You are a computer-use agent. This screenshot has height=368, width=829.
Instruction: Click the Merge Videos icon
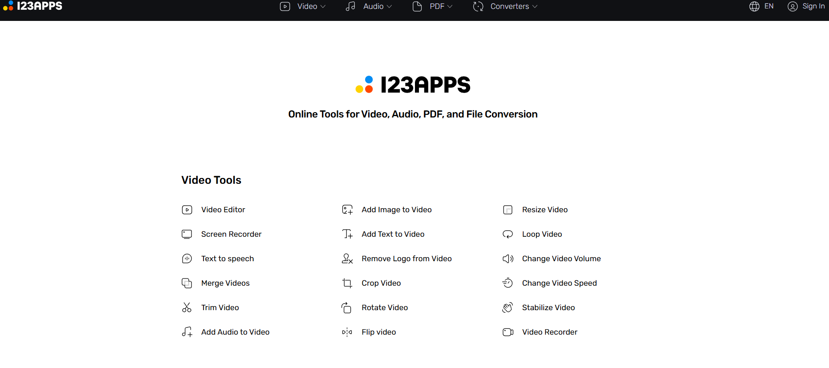(187, 283)
